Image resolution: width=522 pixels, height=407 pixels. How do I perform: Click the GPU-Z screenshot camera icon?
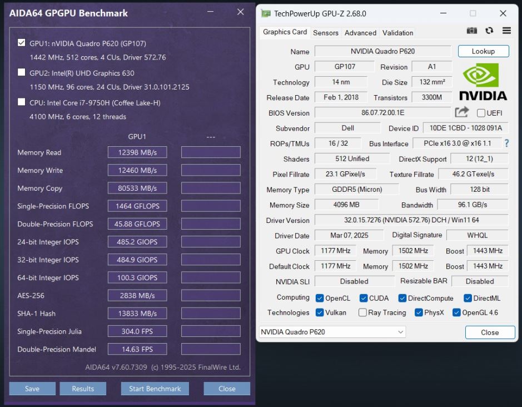tap(472, 31)
